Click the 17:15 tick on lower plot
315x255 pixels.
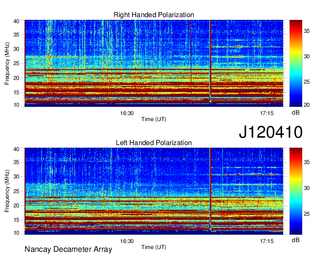point(266,241)
